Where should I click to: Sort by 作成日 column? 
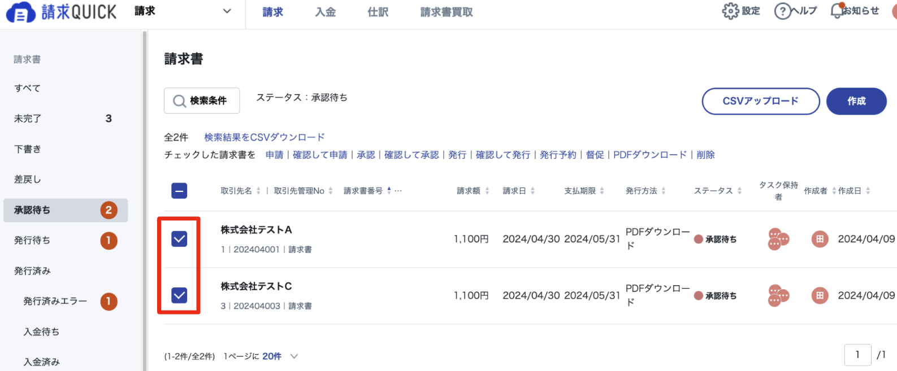[x=868, y=191]
